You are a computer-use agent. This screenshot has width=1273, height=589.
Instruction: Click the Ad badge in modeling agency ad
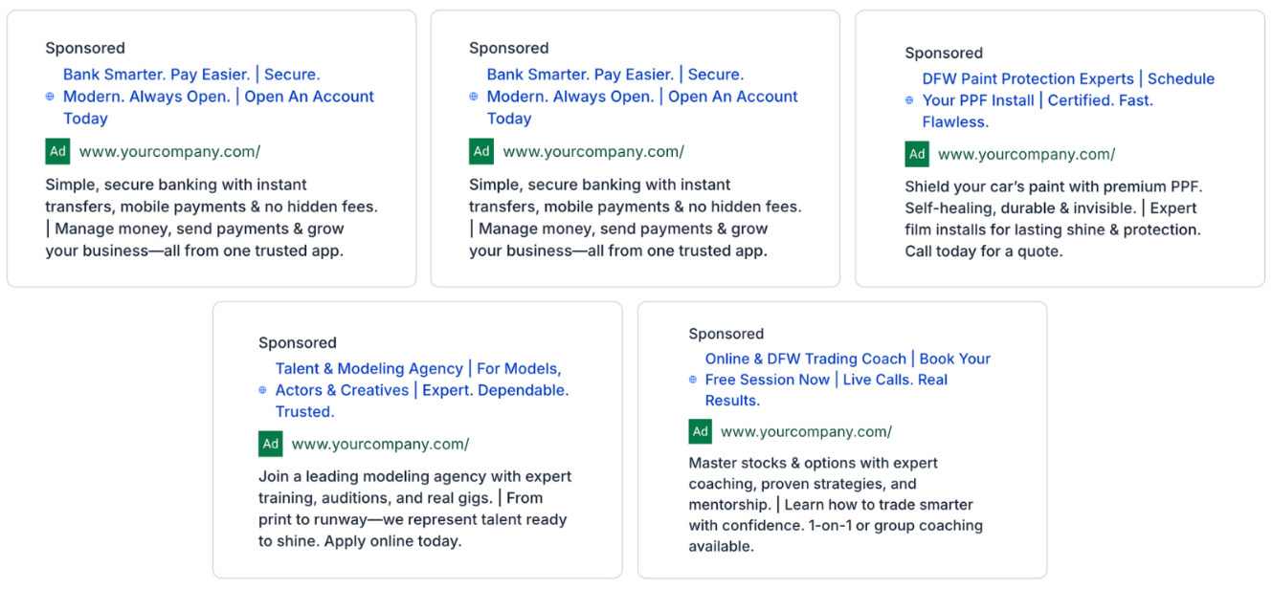[271, 444]
